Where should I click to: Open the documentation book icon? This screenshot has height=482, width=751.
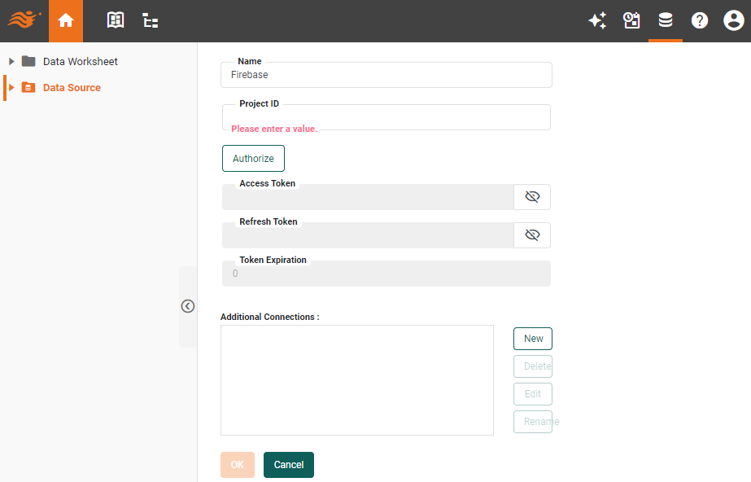point(115,20)
